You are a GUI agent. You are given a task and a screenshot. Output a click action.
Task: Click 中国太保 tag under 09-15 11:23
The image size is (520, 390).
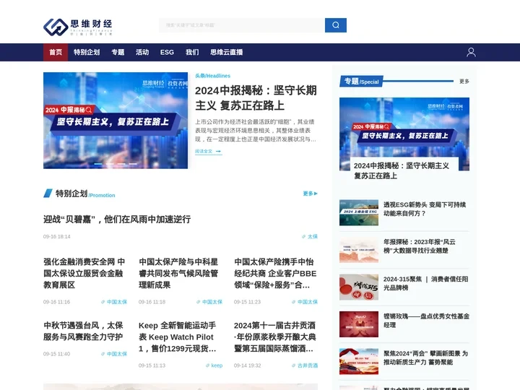tap(305, 302)
